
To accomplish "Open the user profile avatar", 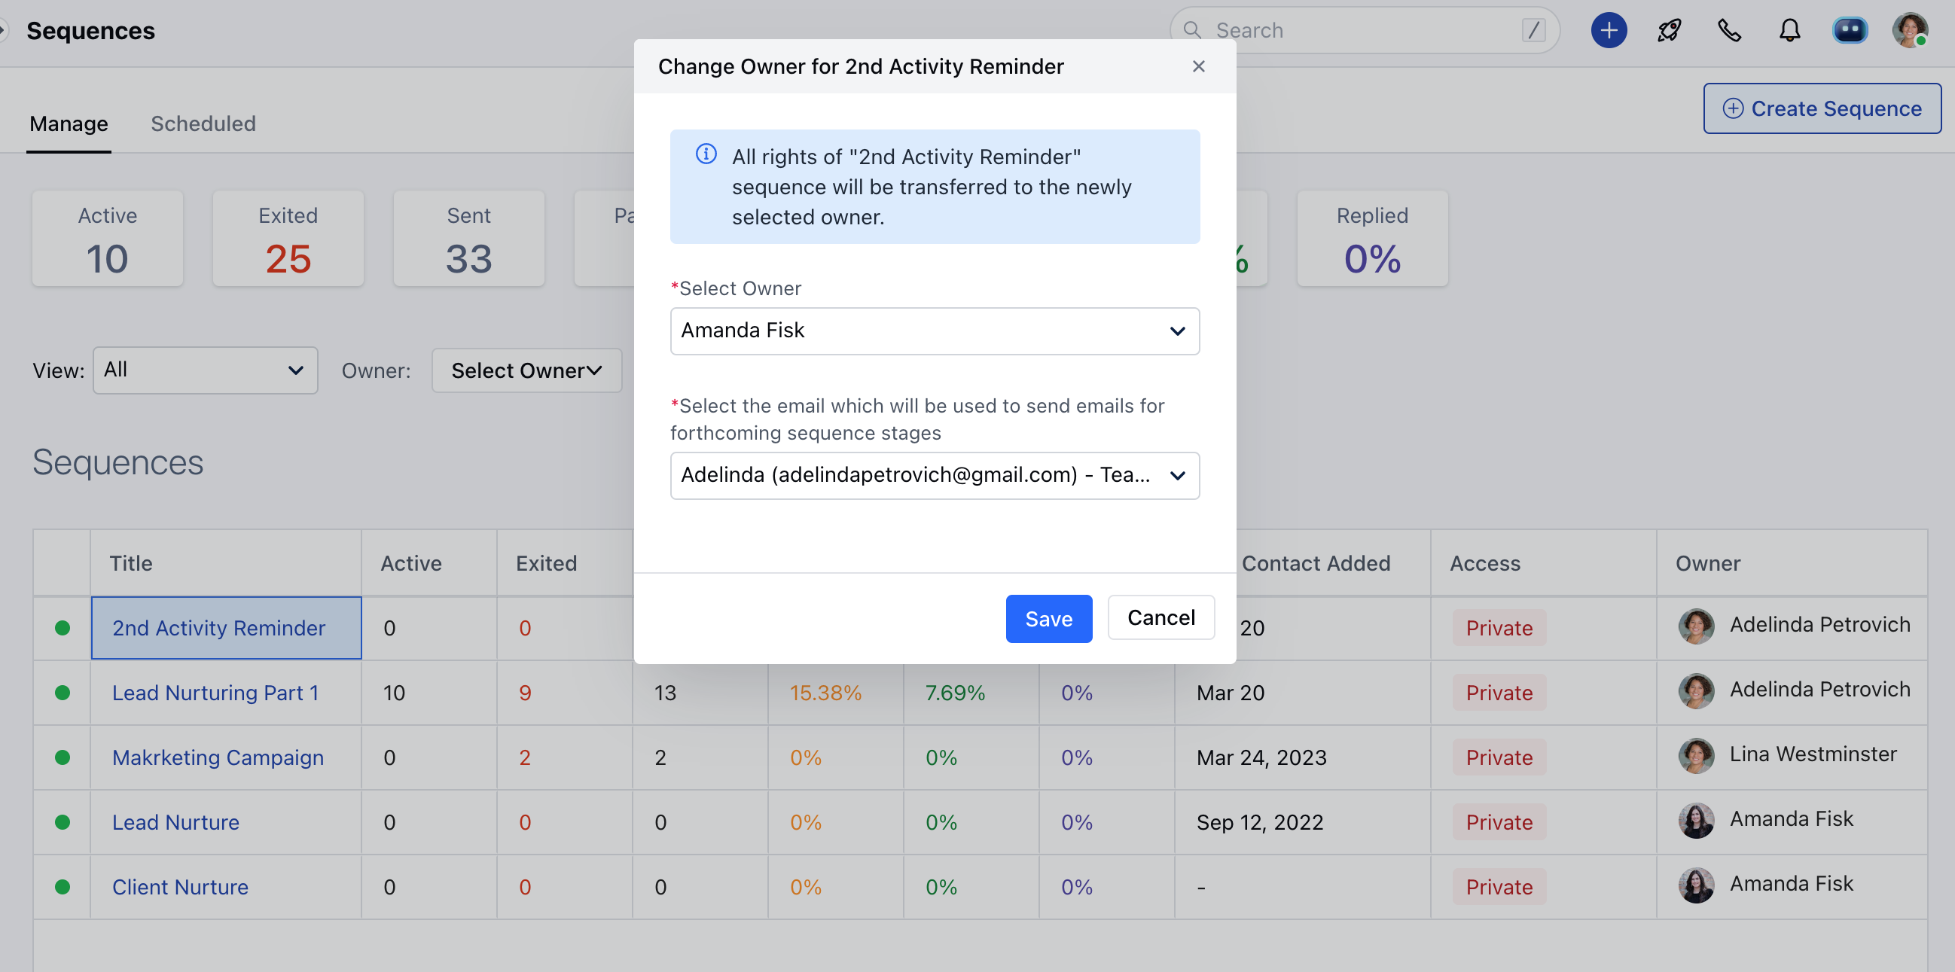I will click(1910, 30).
